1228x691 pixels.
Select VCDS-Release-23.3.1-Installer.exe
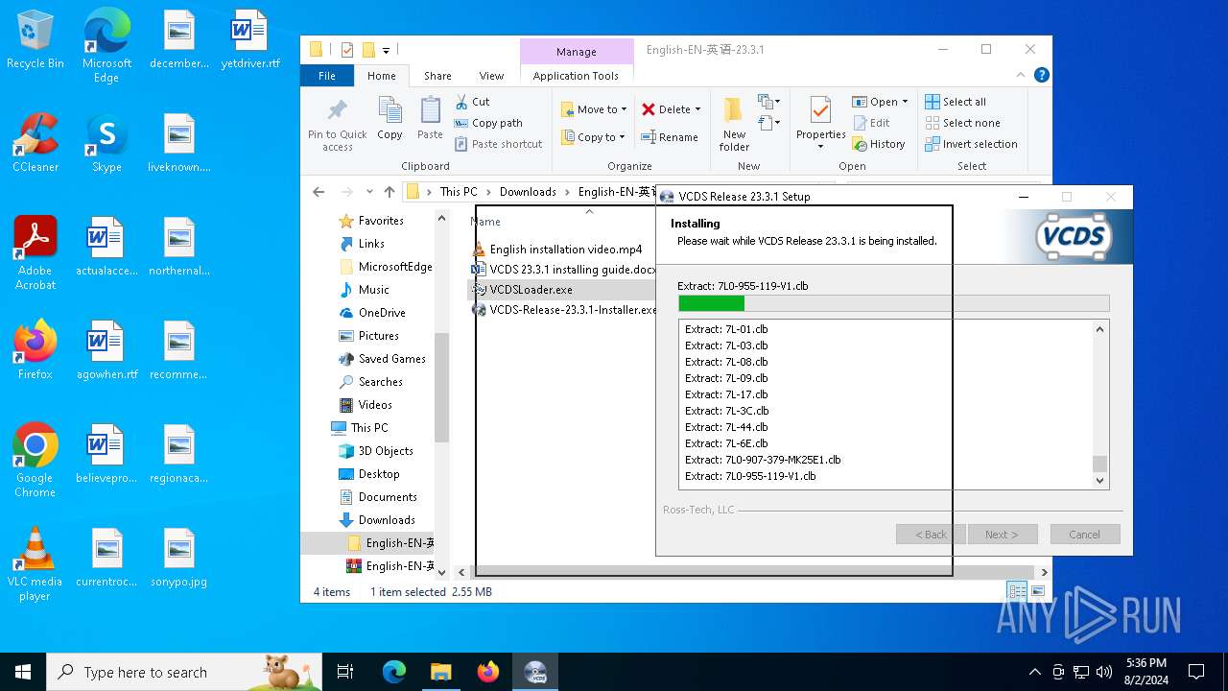tap(573, 309)
